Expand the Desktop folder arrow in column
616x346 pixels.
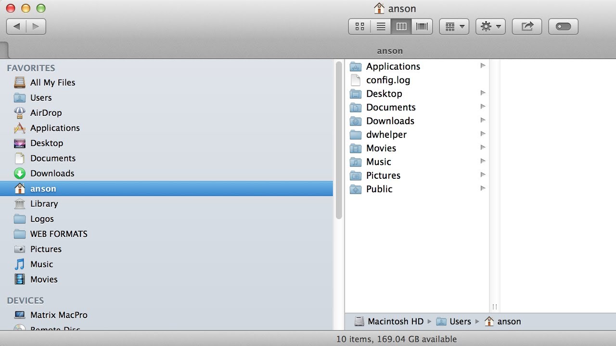tap(483, 93)
